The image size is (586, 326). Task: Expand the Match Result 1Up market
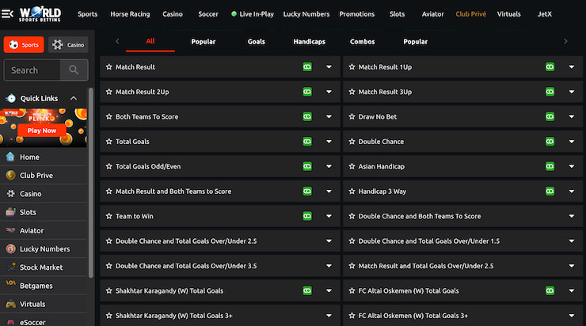pyautogui.click(x=572, y=66)
